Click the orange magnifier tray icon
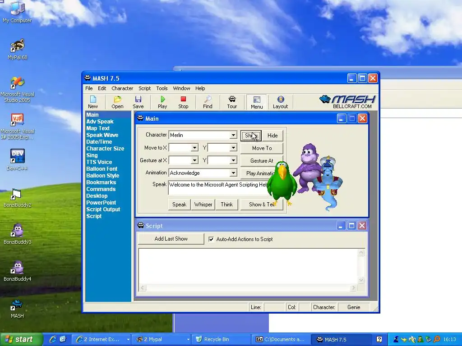462x346 pixels. tap(437, 339)
